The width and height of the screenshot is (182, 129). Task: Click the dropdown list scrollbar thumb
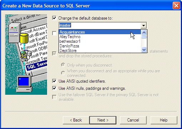click(x=144, y=37)
